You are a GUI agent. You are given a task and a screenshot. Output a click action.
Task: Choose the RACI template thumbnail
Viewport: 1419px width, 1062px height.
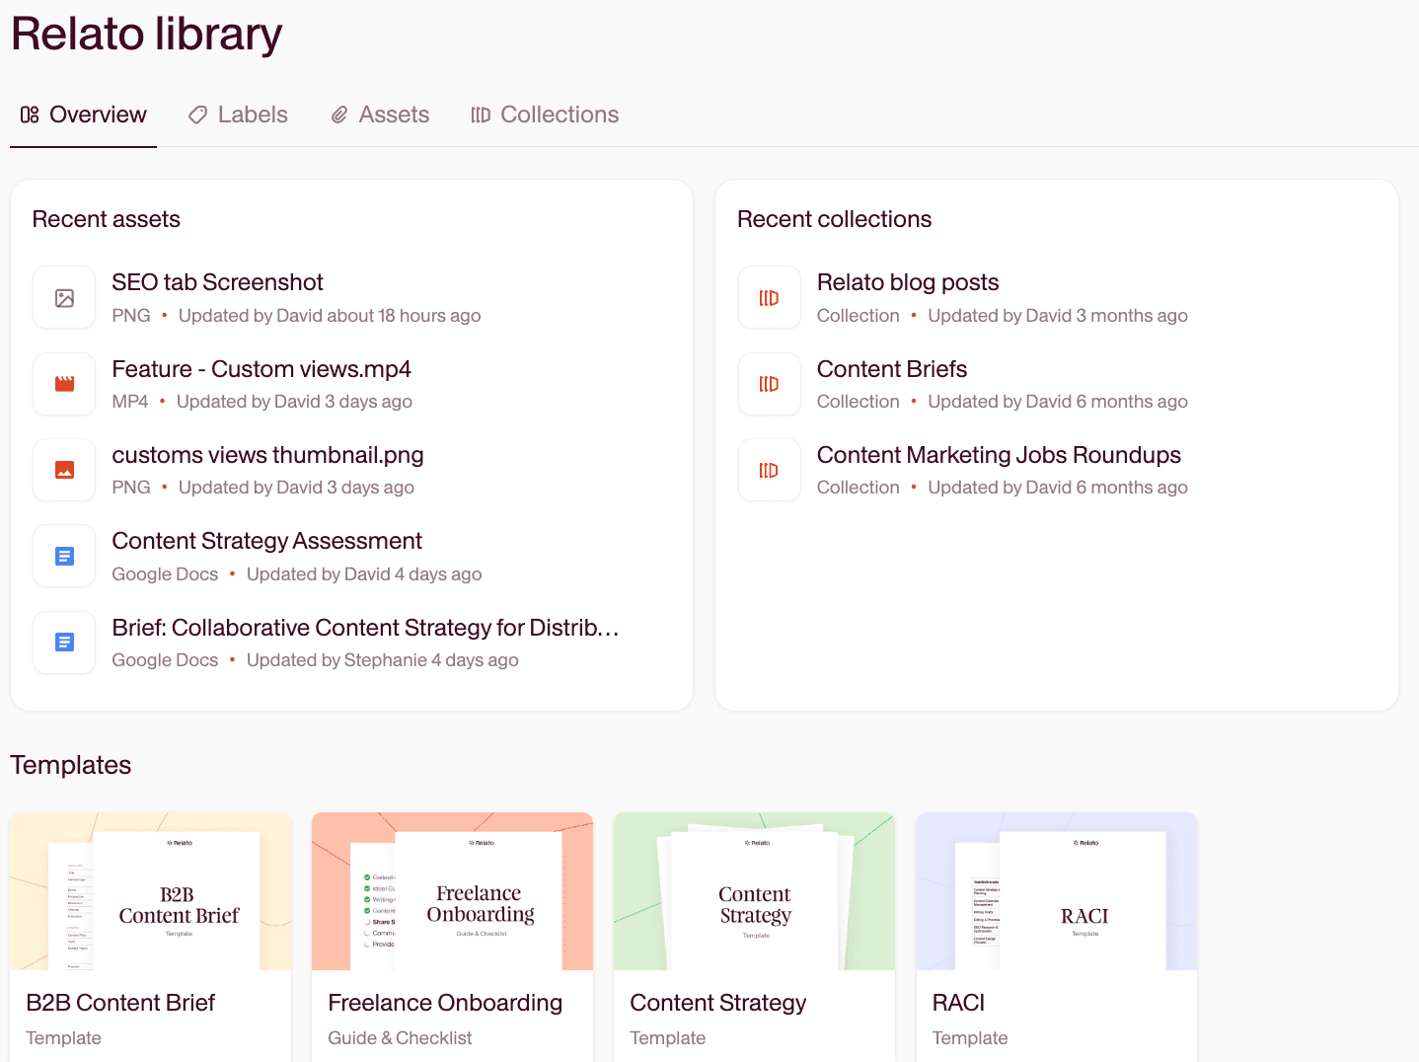(1056, 891)
